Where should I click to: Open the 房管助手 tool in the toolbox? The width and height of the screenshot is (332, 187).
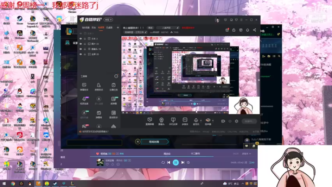point(99,87)
